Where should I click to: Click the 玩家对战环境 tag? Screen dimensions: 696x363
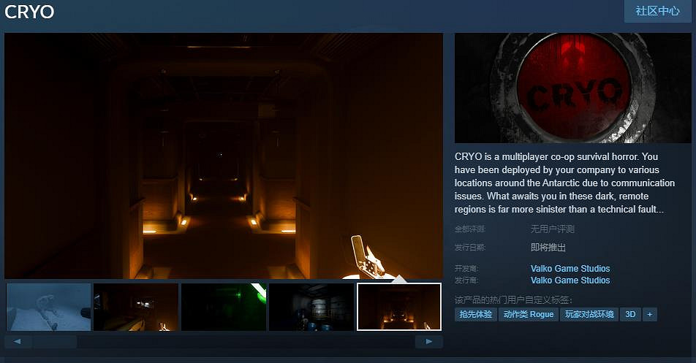[x=589, y=314]
